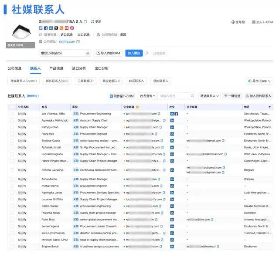Copy the company website URL icon
Viewport: 279px width, 254px height.
[78, 42]
